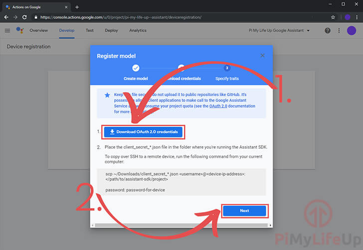Click the purple account avatar in console

[x=352, y=30]
